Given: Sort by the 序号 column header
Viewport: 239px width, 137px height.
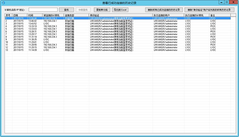Looking at the screenshot, I should 9,15.
